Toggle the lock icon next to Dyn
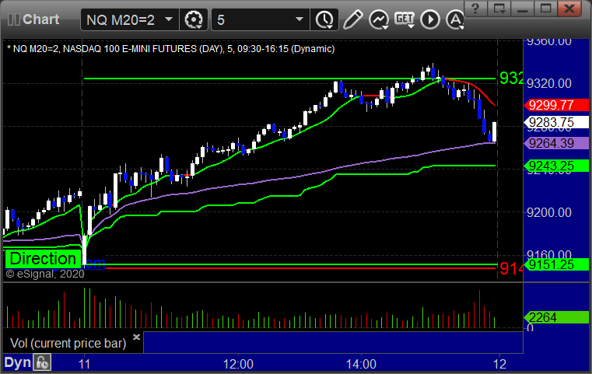592x374 pixels. (x=42, y=362)
